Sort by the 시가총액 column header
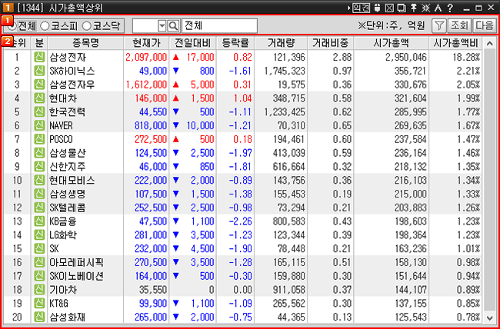Image resolution: width=500 pixels, height=329 pixels. pos(392,43)
